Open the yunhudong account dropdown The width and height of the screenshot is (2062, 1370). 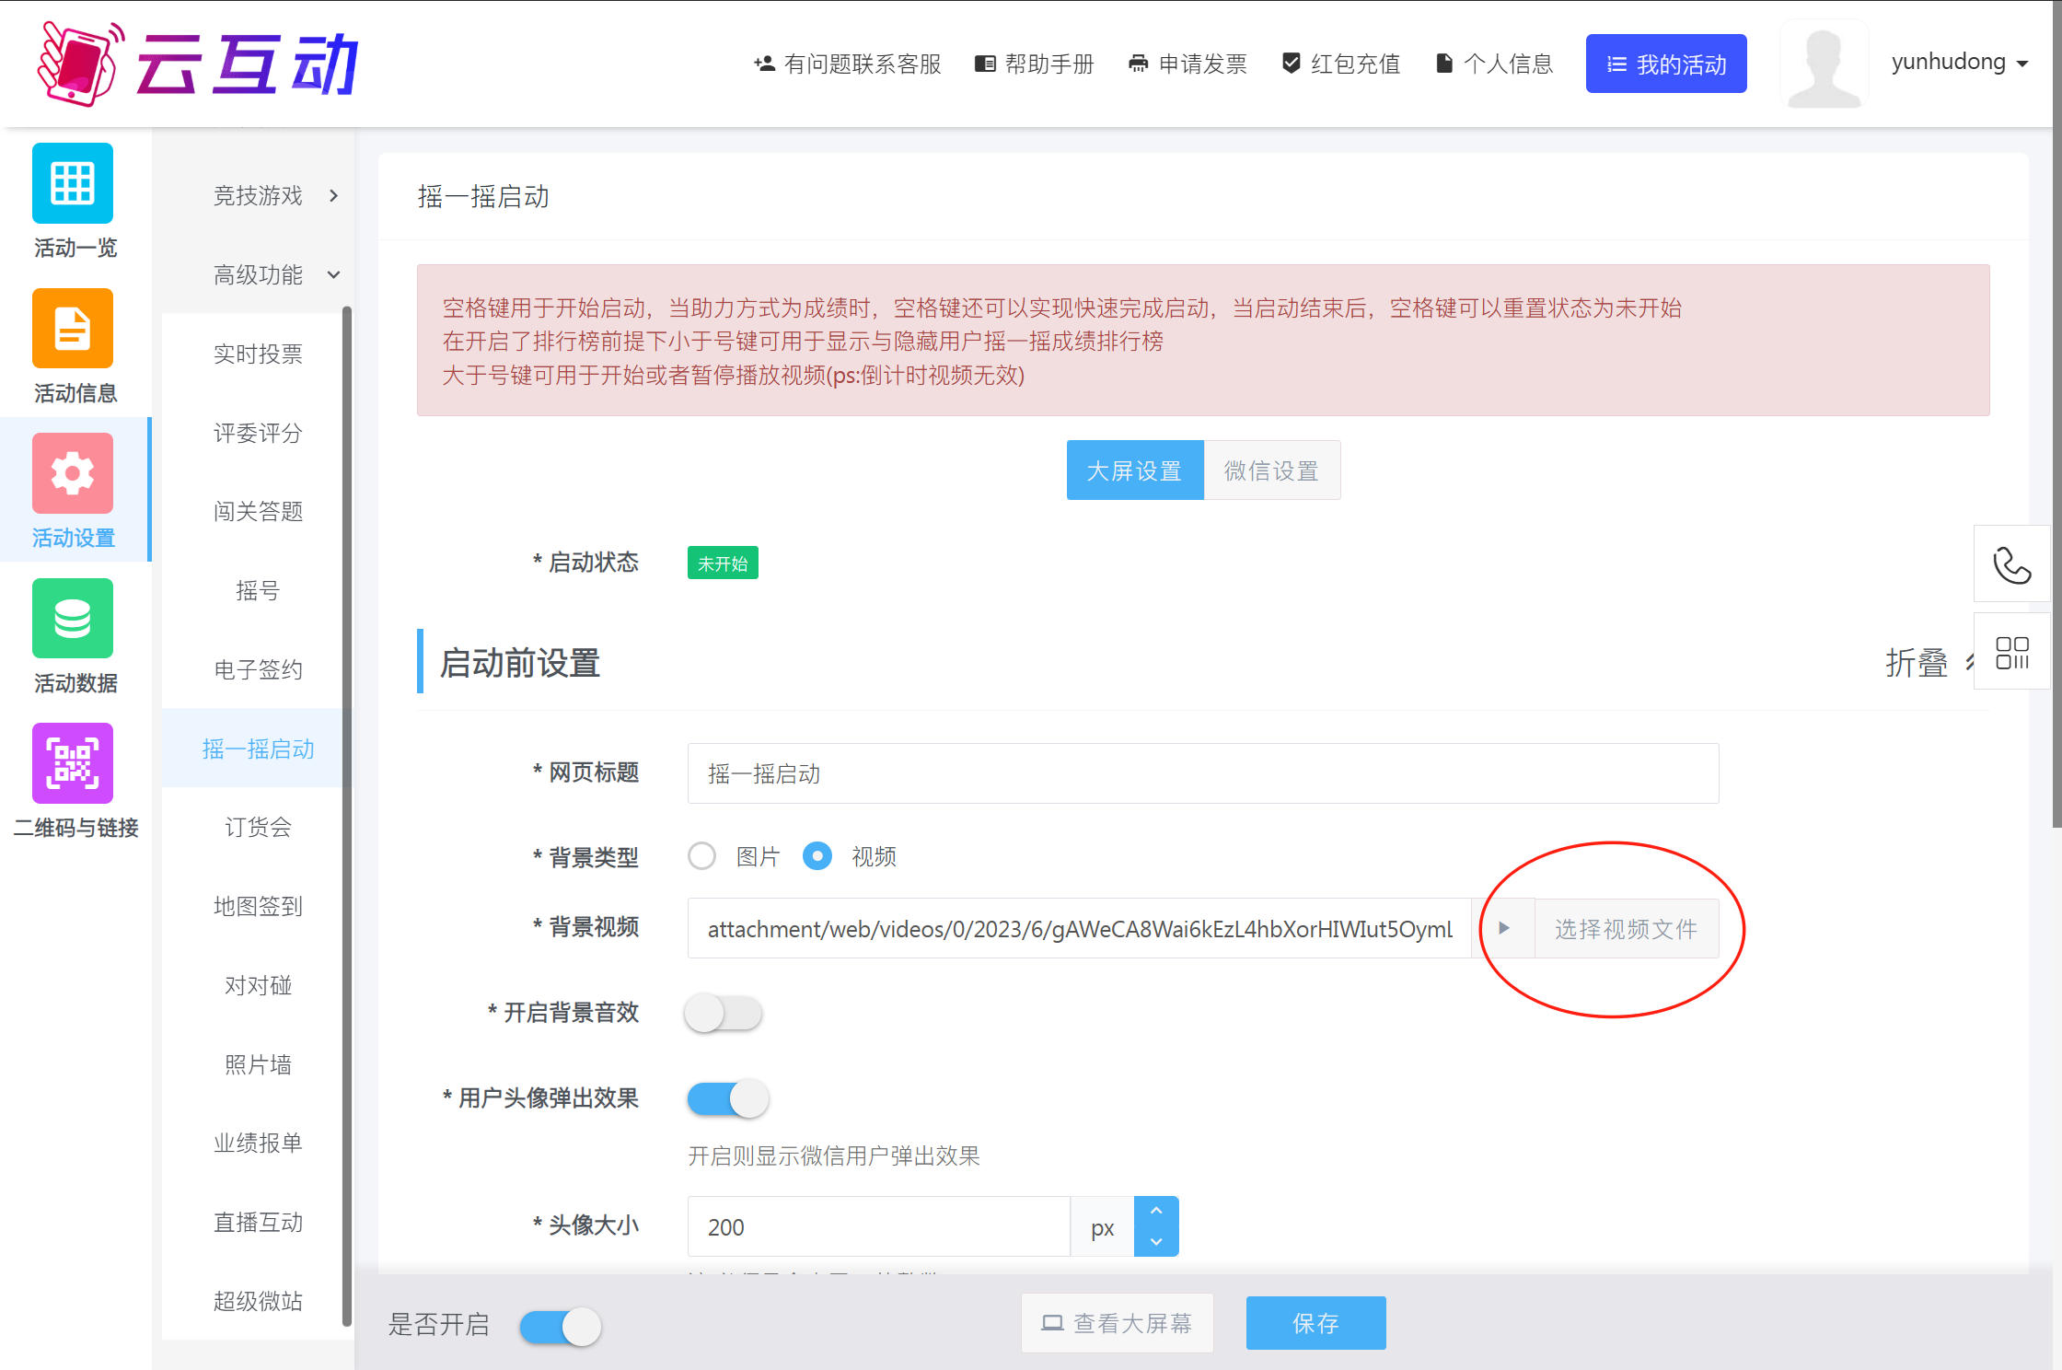1959,63
